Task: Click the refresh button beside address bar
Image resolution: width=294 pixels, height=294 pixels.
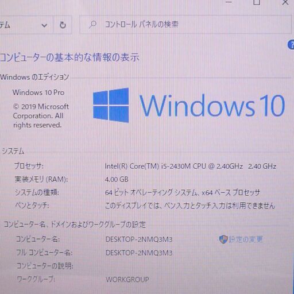Action: tap(63, 25)
